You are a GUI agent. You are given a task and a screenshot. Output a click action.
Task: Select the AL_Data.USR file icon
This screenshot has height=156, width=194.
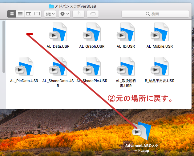pos(58,32)
